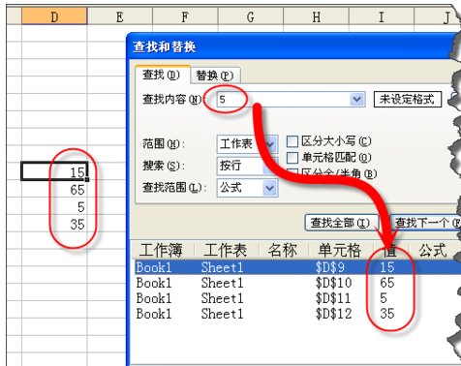Screen dimensions: 461x366
Task: Select column E header
Action: point(120,16)
